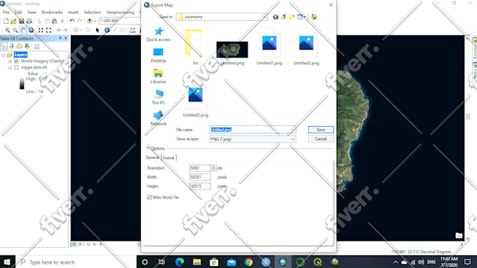Go to Desktop in places bar
Image resolution: width=477 pixels, height=268 pixels.
(159, 55)
